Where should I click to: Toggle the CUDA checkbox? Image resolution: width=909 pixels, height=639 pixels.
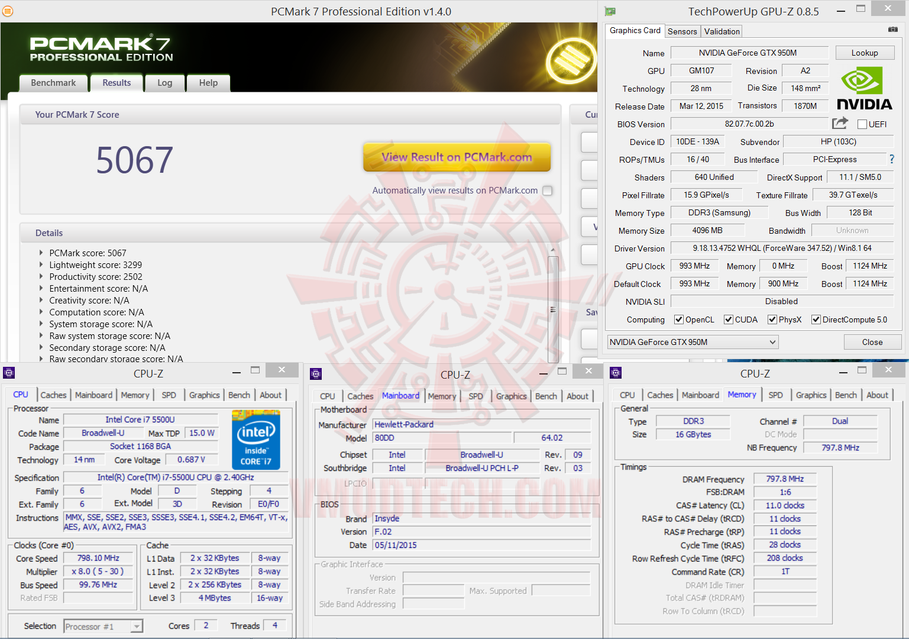(x=729, y=319)
